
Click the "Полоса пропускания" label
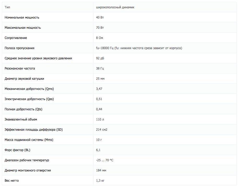point(20,48)
